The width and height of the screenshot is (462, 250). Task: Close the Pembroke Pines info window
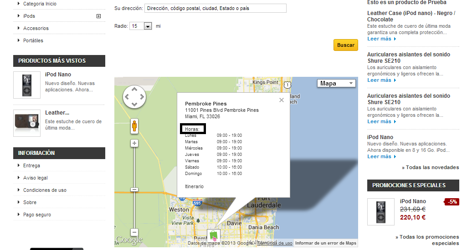282,100
